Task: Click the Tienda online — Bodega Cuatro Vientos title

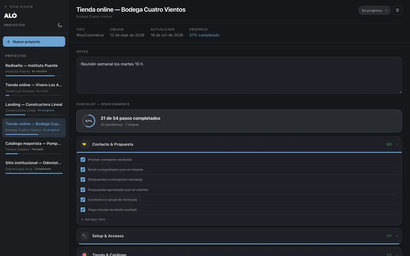Action: point(131,9)
